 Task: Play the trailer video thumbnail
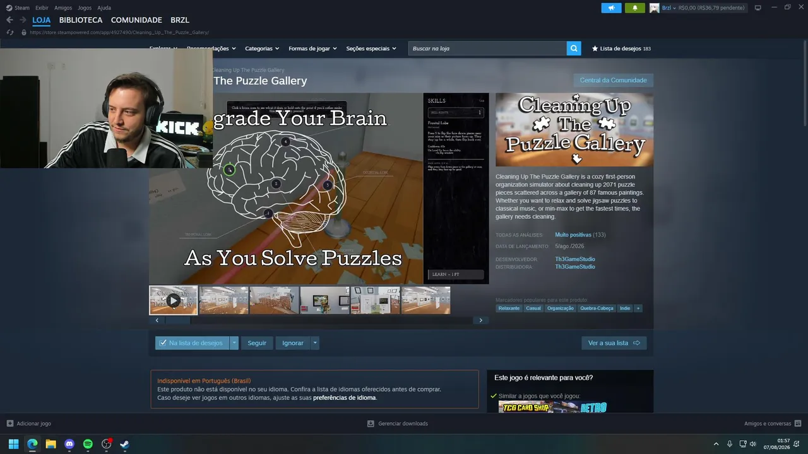coord(174,300)
